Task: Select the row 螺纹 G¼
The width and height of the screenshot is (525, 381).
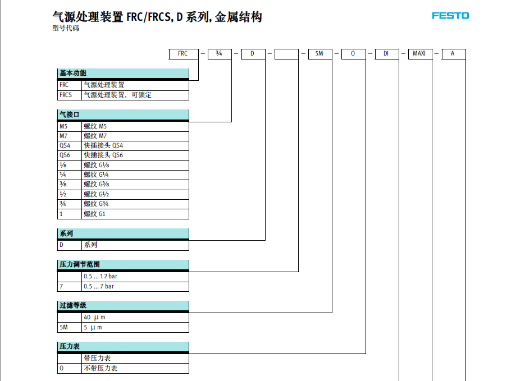Action: click(123, 175)
